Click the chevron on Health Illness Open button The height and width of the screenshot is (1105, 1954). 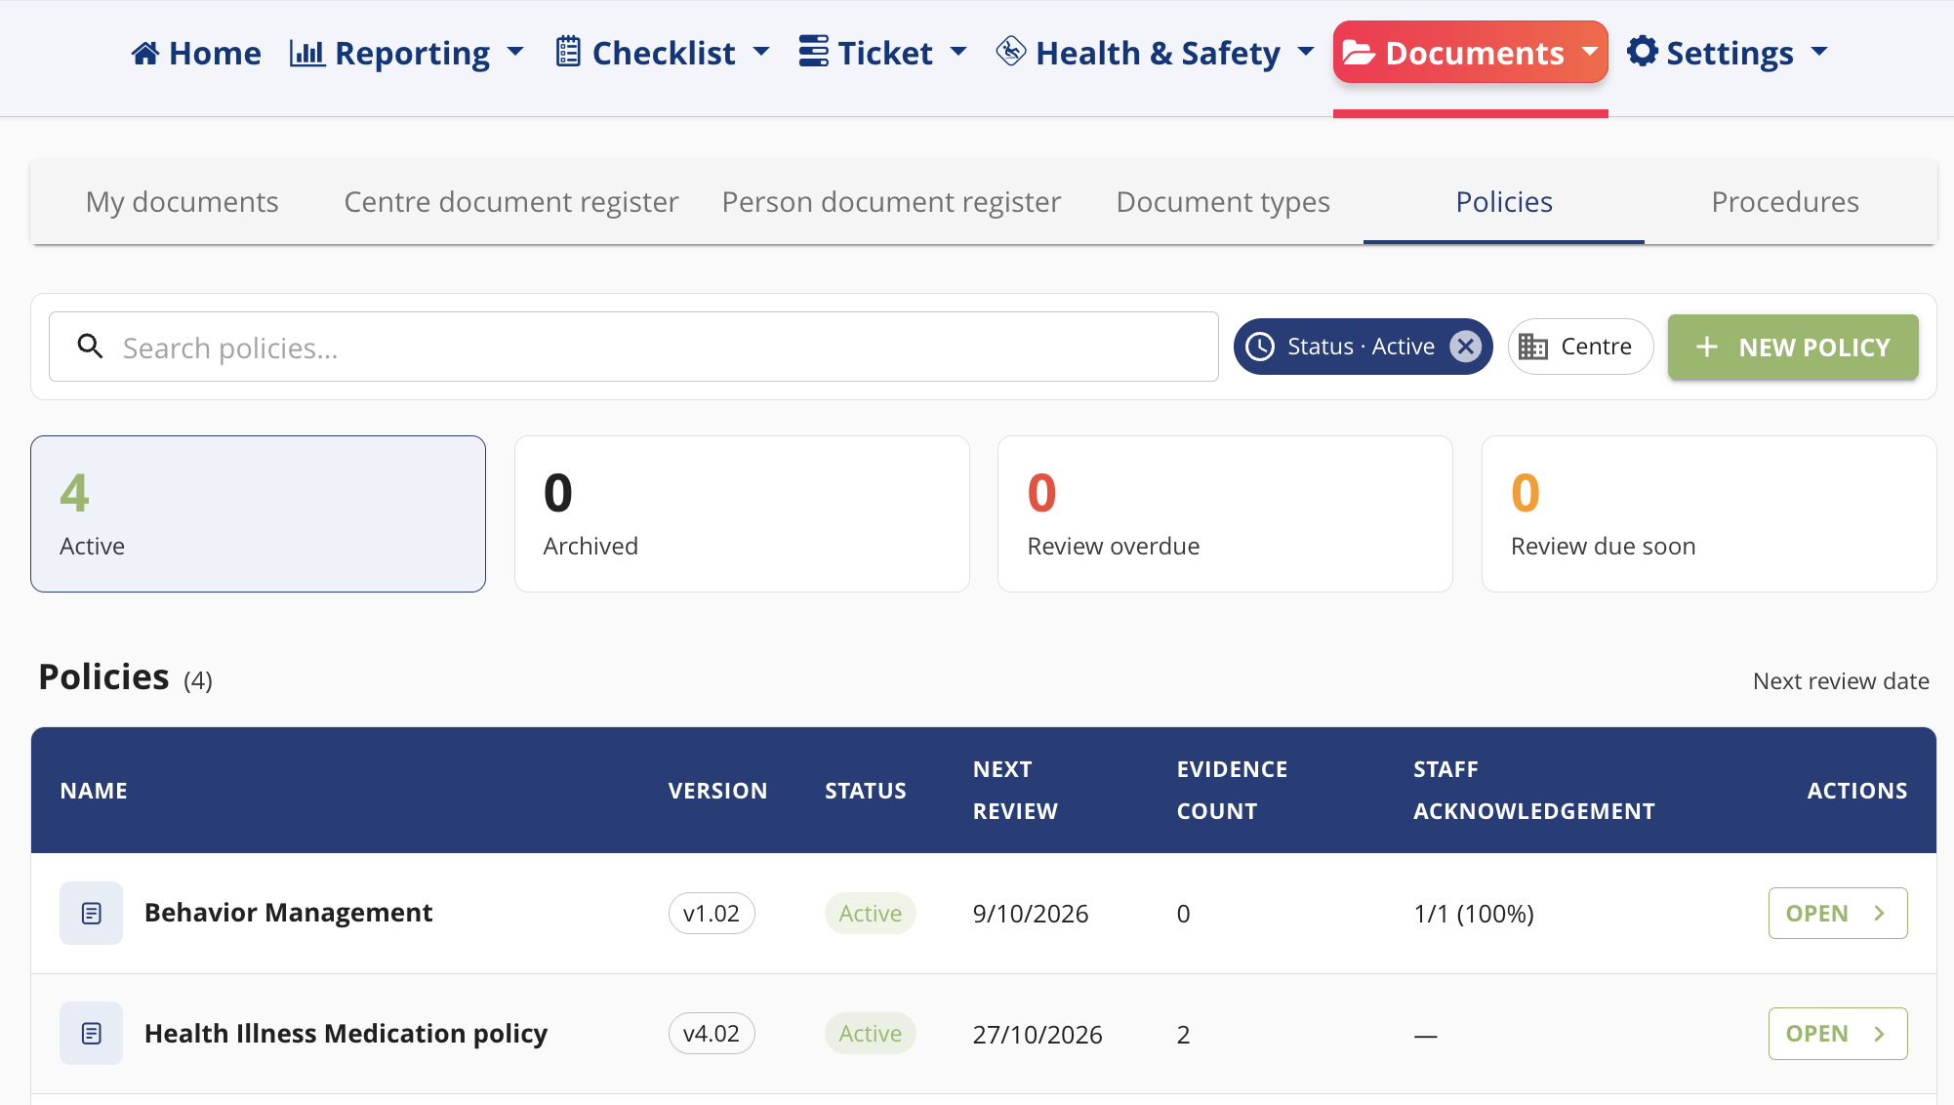click(x=1879, y=1033)
